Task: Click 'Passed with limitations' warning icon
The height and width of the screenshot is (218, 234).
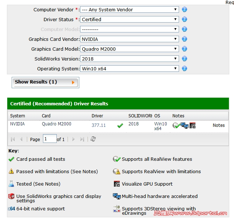Action: tap(11, 171)
